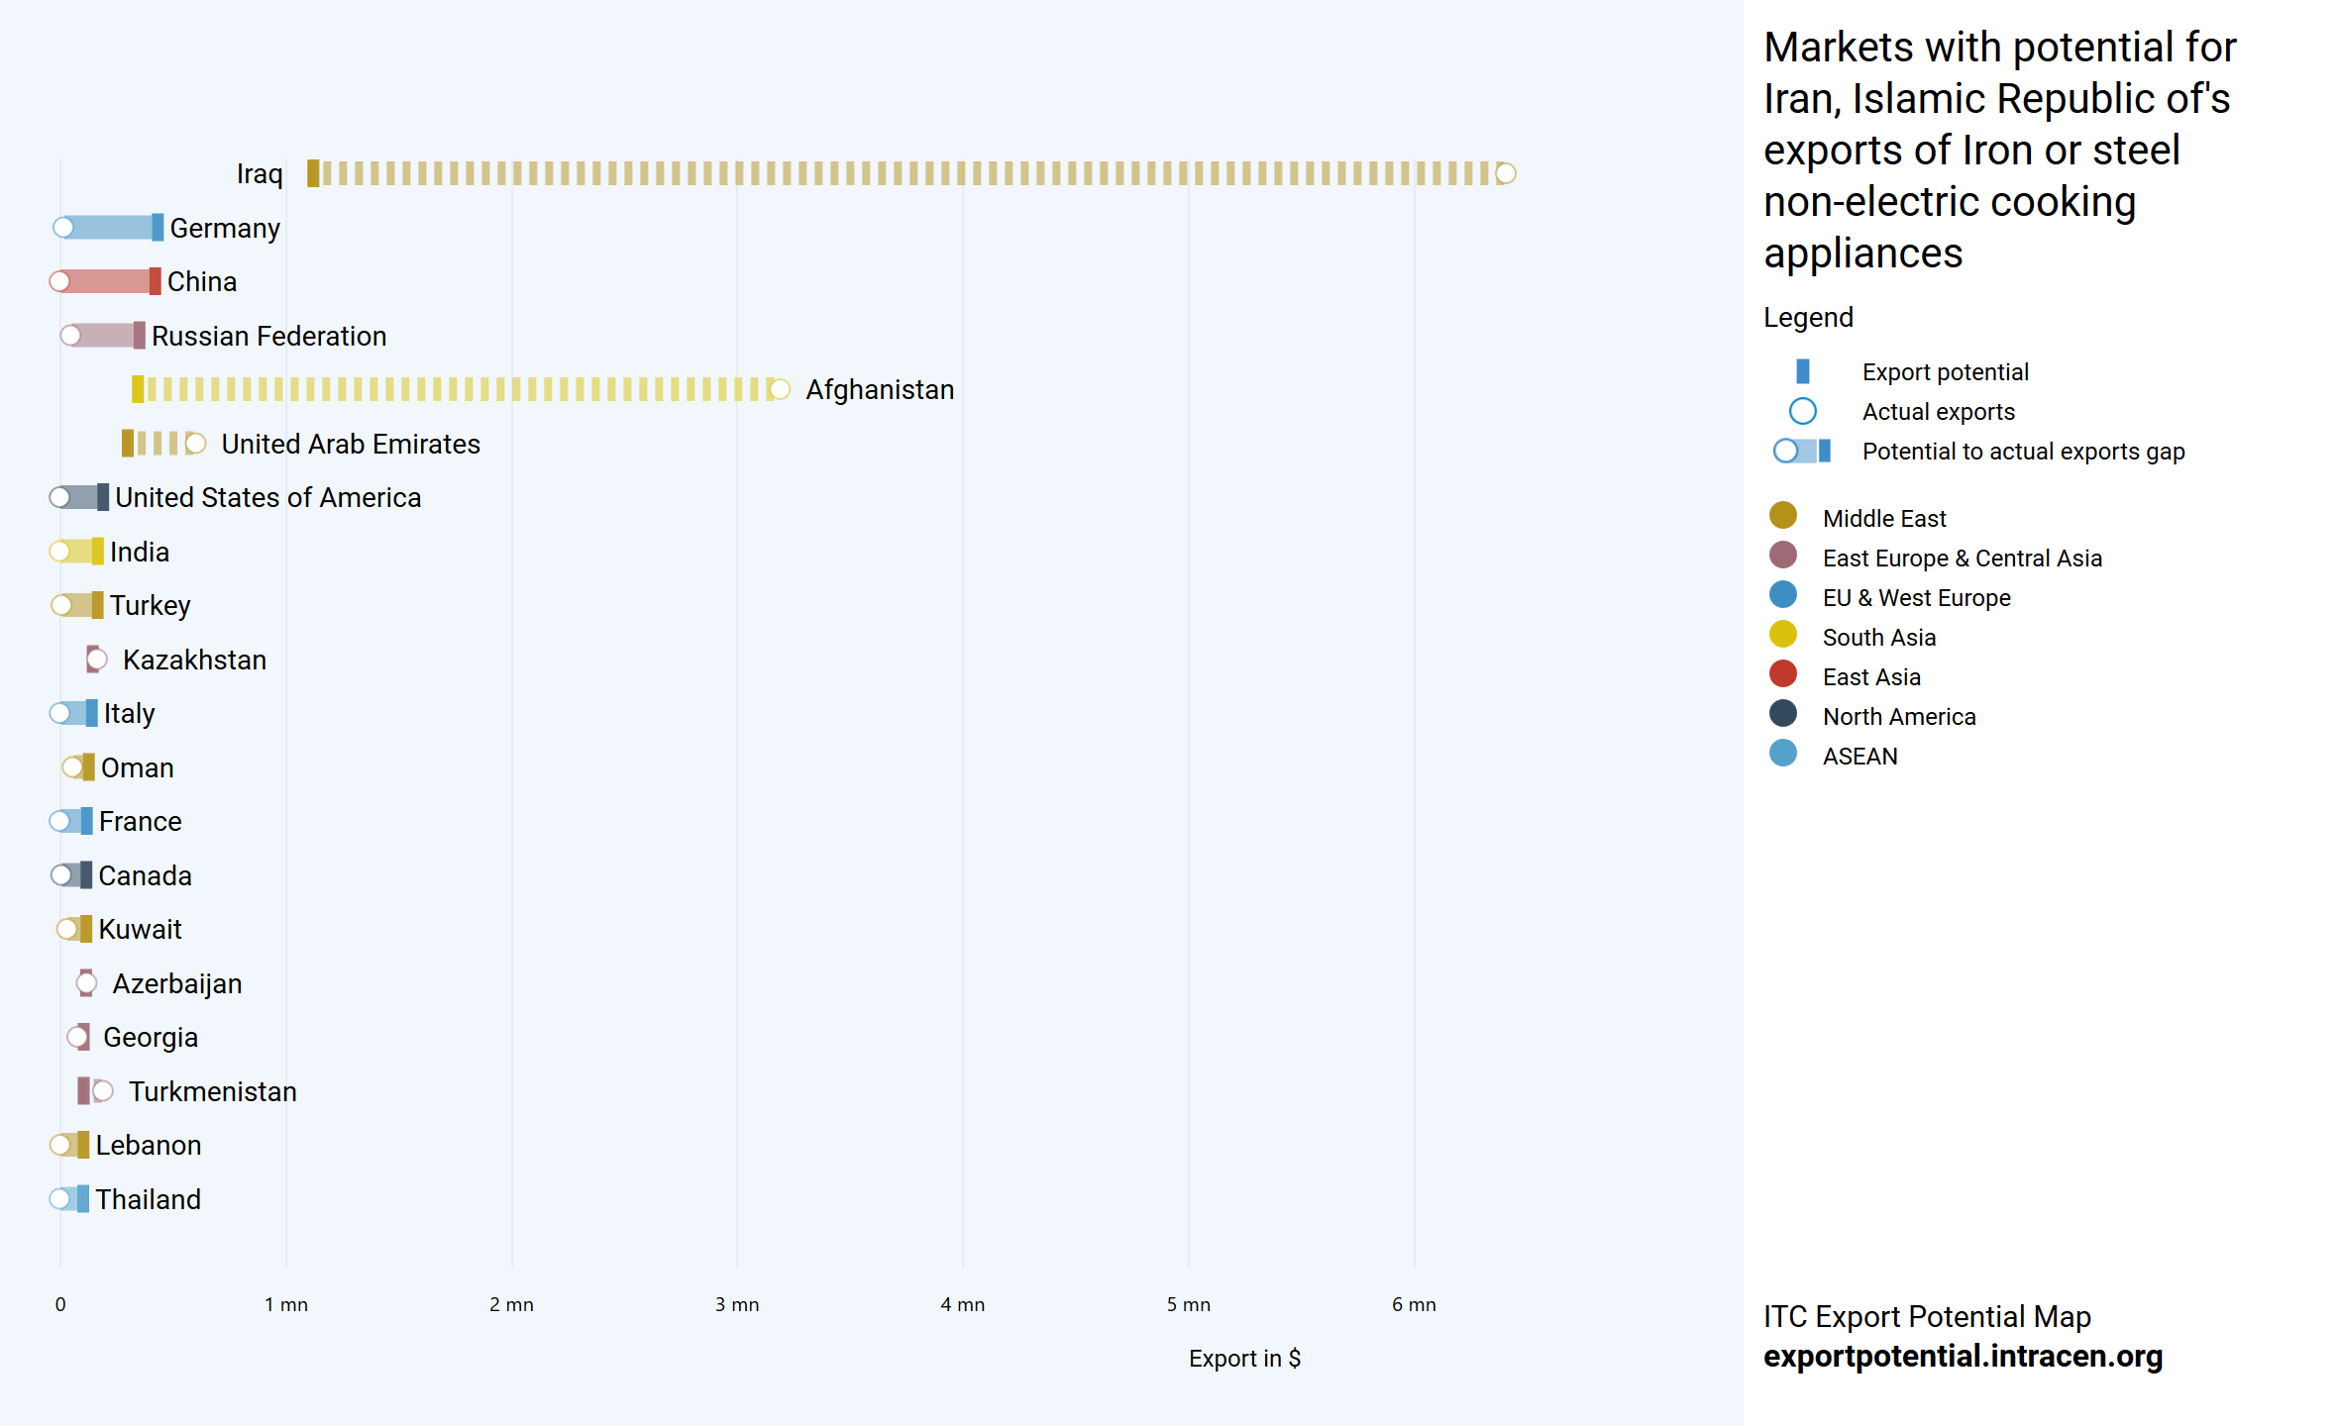Click the Russian Federation country label
The width and height of the screenshot is (2338, 1426).
coord(268,336)
